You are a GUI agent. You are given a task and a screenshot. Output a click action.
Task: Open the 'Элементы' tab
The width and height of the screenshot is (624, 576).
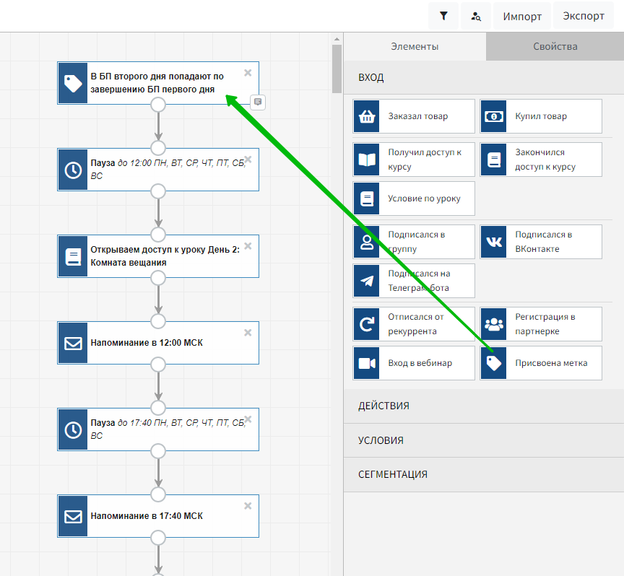click(415, 46)
